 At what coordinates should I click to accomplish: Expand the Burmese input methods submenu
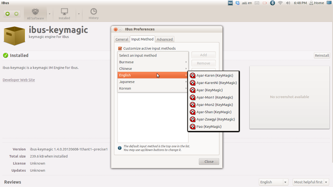tap(153, 62)
